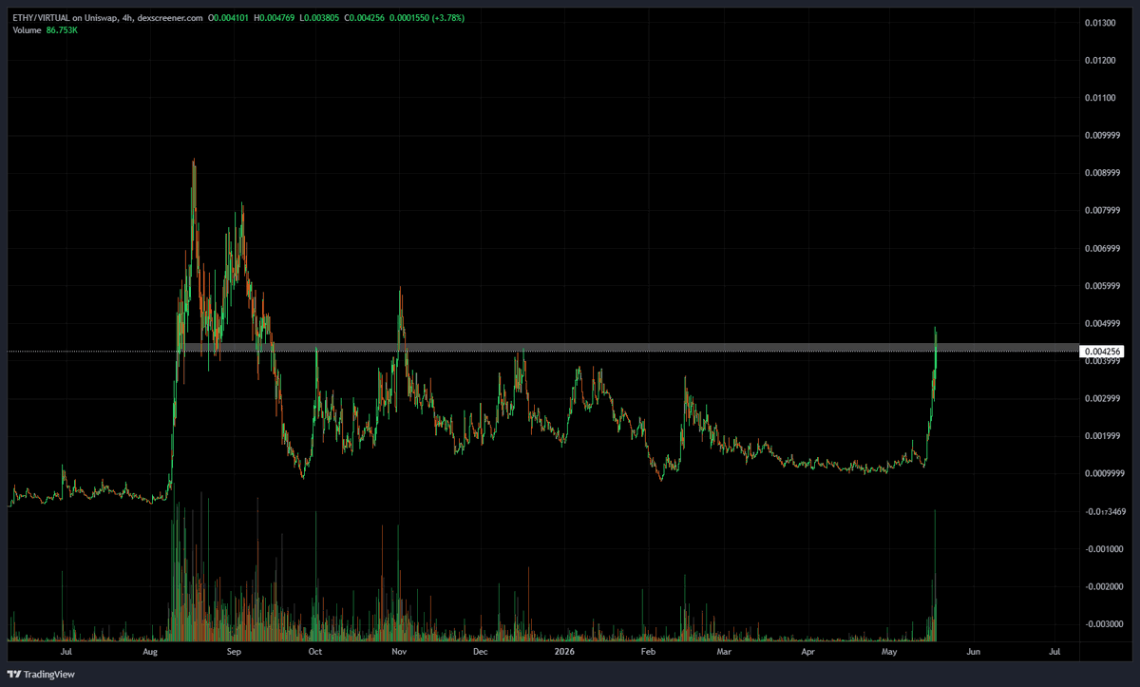Click the Jun label on time axis
1140x687 pixels.
[972, 653]
